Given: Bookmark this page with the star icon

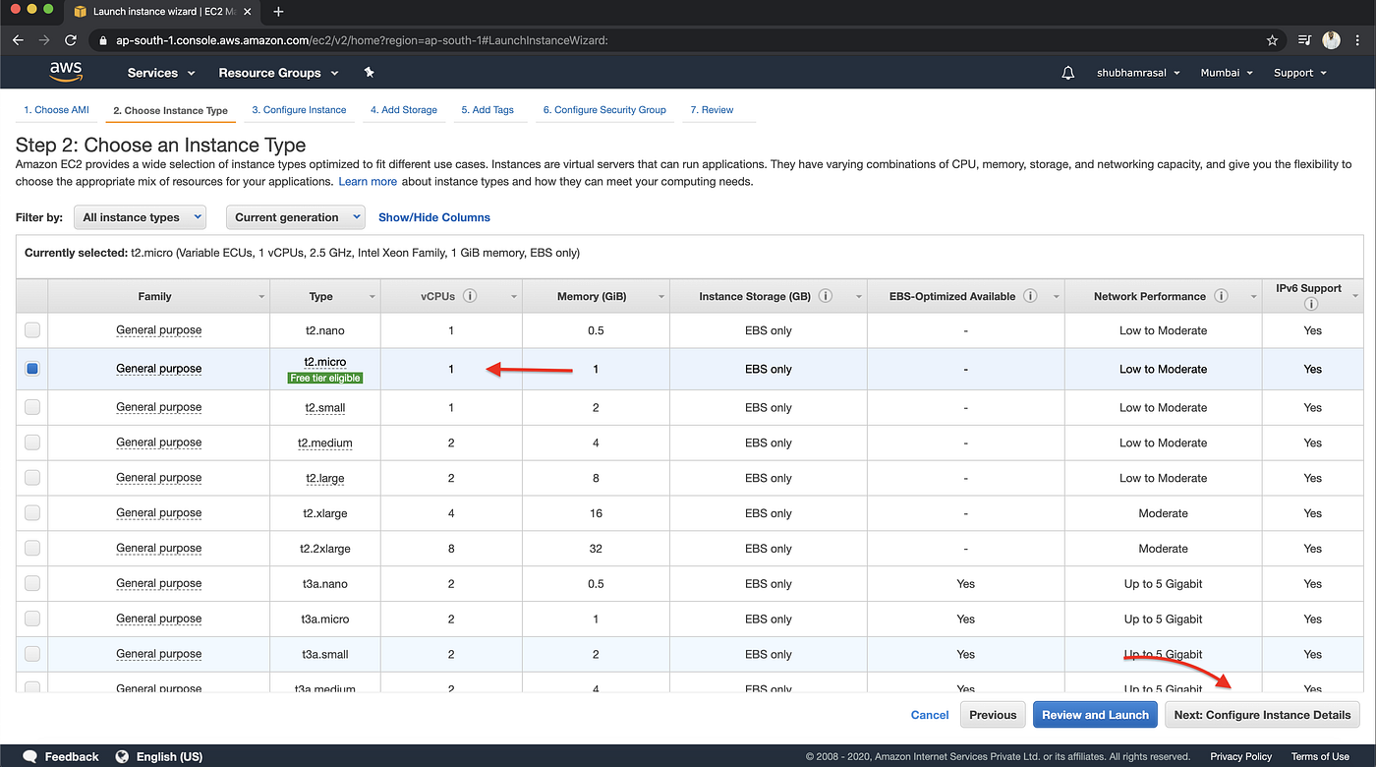Looking at the screenshot, I should tap(1272, 40).
